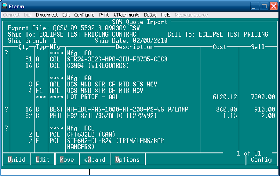Click the Build button
The width and height of the screenshot is (280, 176).
coord(16,159)
